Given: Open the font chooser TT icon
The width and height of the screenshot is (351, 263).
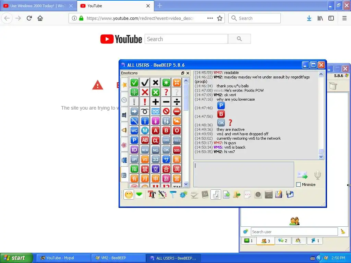Looking at the screenshot, I should 152,195.
